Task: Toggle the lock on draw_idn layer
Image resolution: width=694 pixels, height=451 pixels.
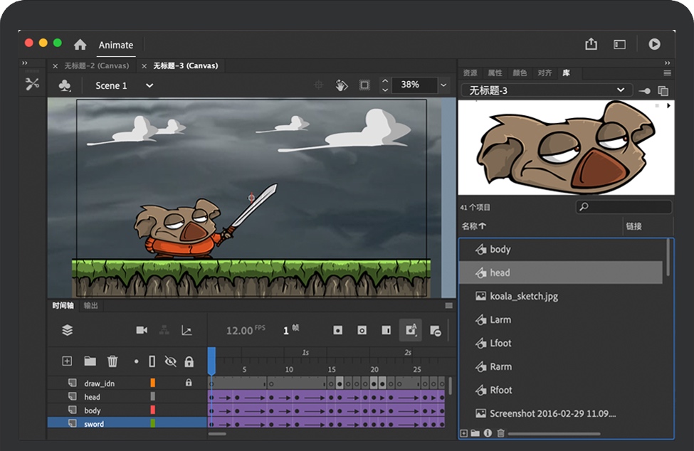Action: pyautogui.click(x=189, y=383)
